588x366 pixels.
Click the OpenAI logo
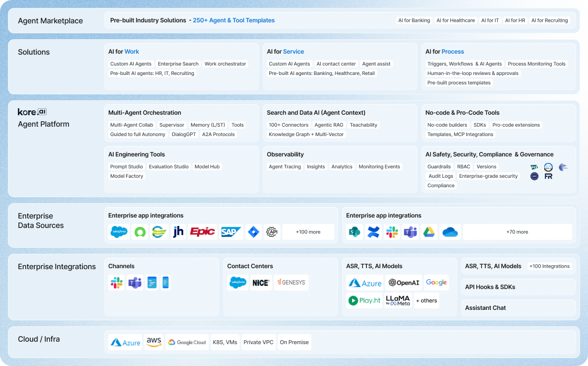coord(404,283)
